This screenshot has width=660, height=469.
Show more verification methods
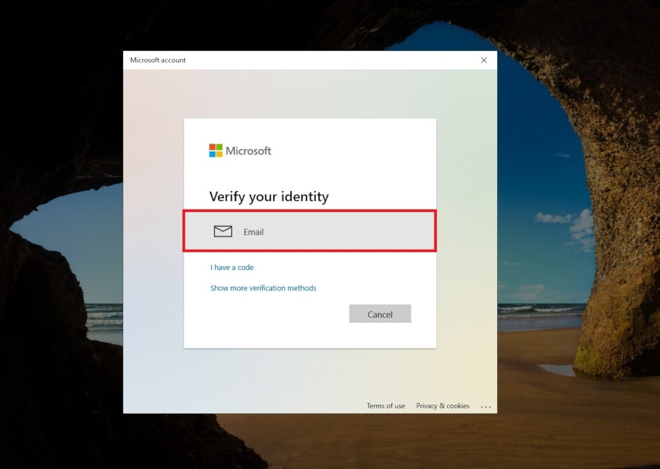263,288
